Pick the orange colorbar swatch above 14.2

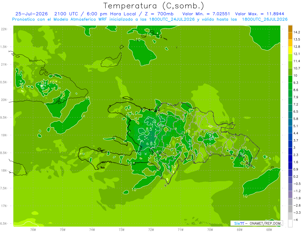[290, 29]
